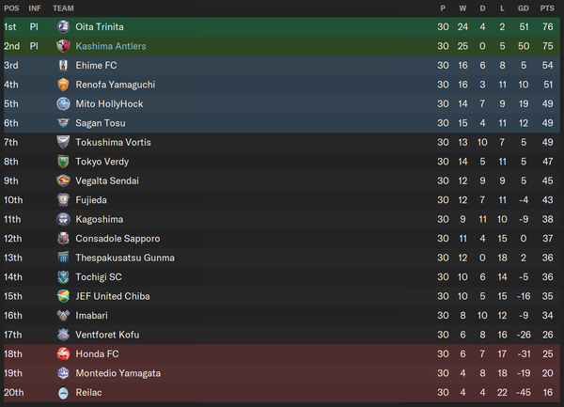Screen dimensions: 564x407
Task: Select the Montedio Yamagata table row
Action: (282, 373)
